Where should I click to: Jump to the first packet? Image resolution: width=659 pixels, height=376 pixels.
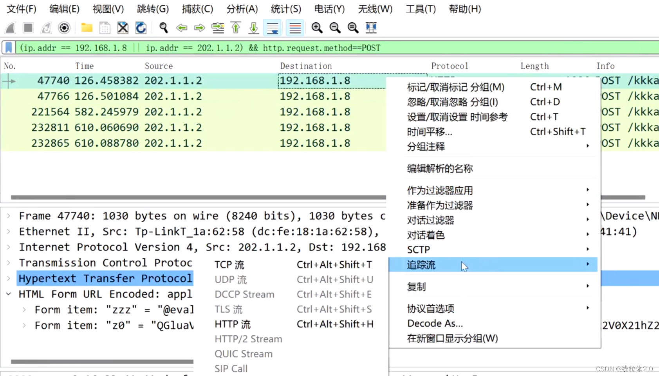tap(236, 28)
